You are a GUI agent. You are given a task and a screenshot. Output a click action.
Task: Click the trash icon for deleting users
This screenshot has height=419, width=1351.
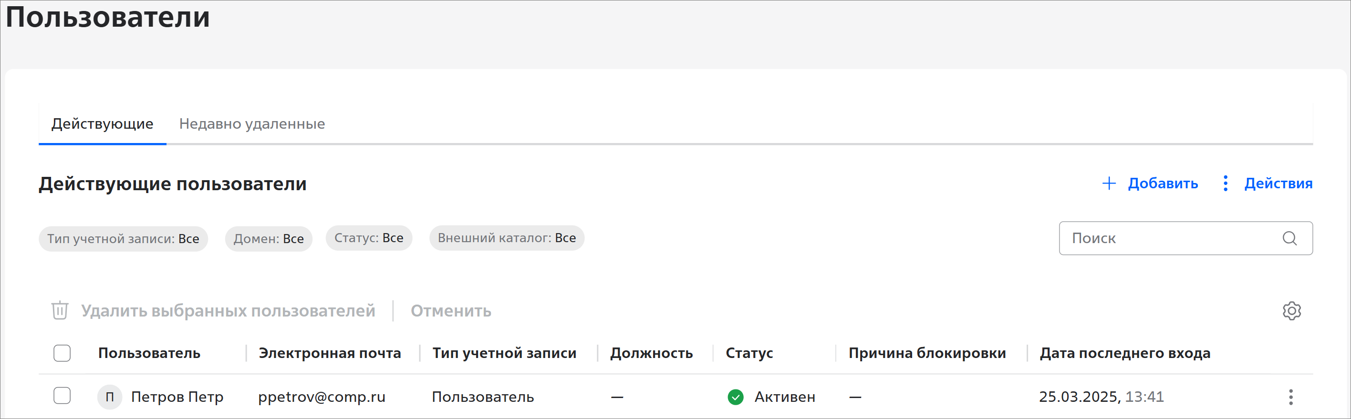[60, 311]
